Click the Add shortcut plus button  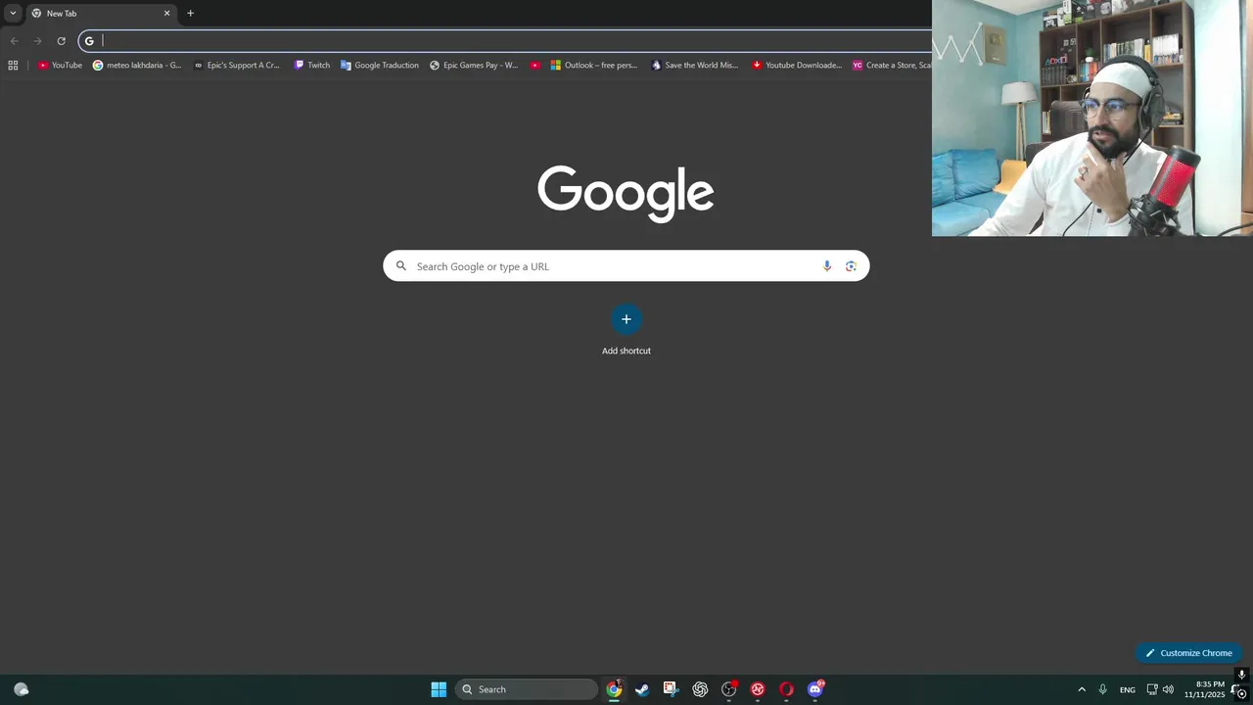tap(626, 319)
